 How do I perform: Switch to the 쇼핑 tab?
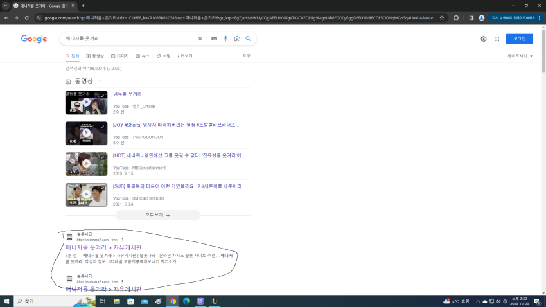tap(163, 56)
